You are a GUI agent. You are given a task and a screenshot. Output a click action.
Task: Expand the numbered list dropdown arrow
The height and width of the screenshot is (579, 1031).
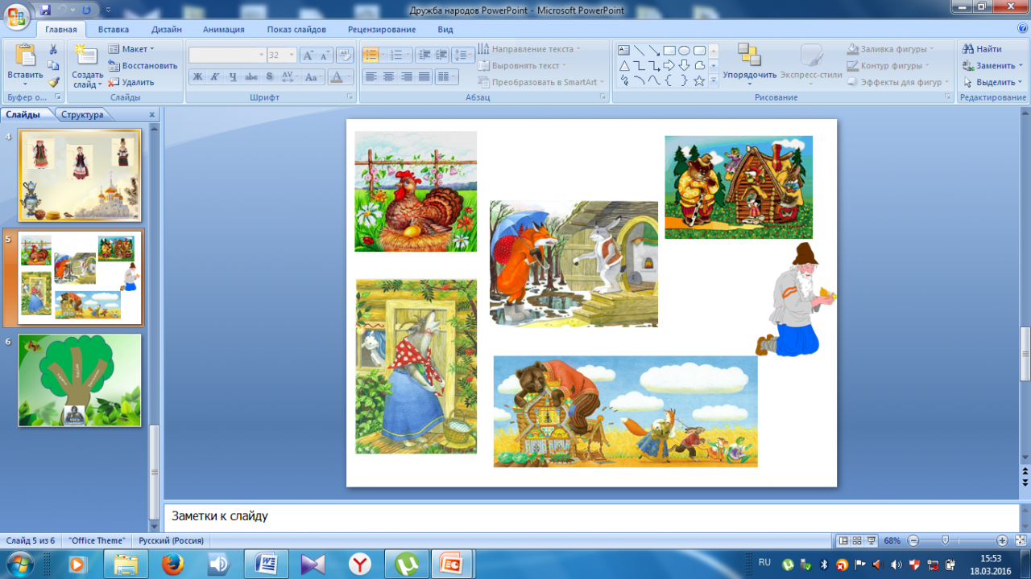tap(408, 55)
